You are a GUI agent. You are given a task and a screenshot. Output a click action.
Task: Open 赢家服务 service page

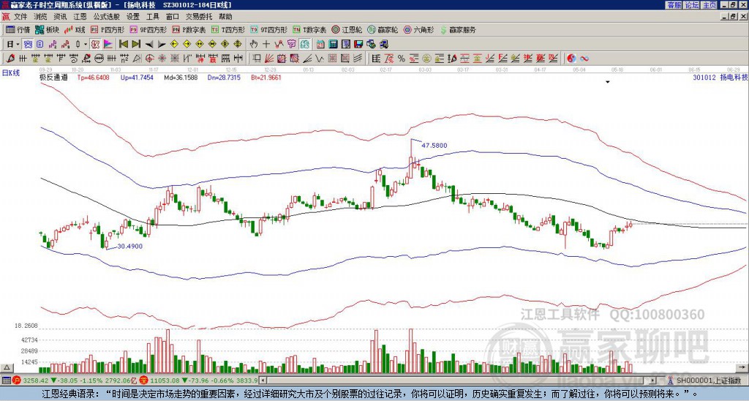coord(458,29)
